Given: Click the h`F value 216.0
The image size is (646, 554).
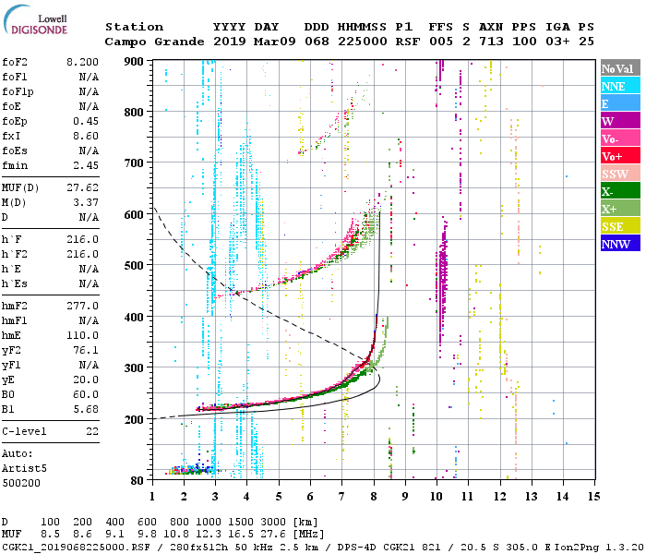Looking at the screenshot, I should click(x=82, y=239).
